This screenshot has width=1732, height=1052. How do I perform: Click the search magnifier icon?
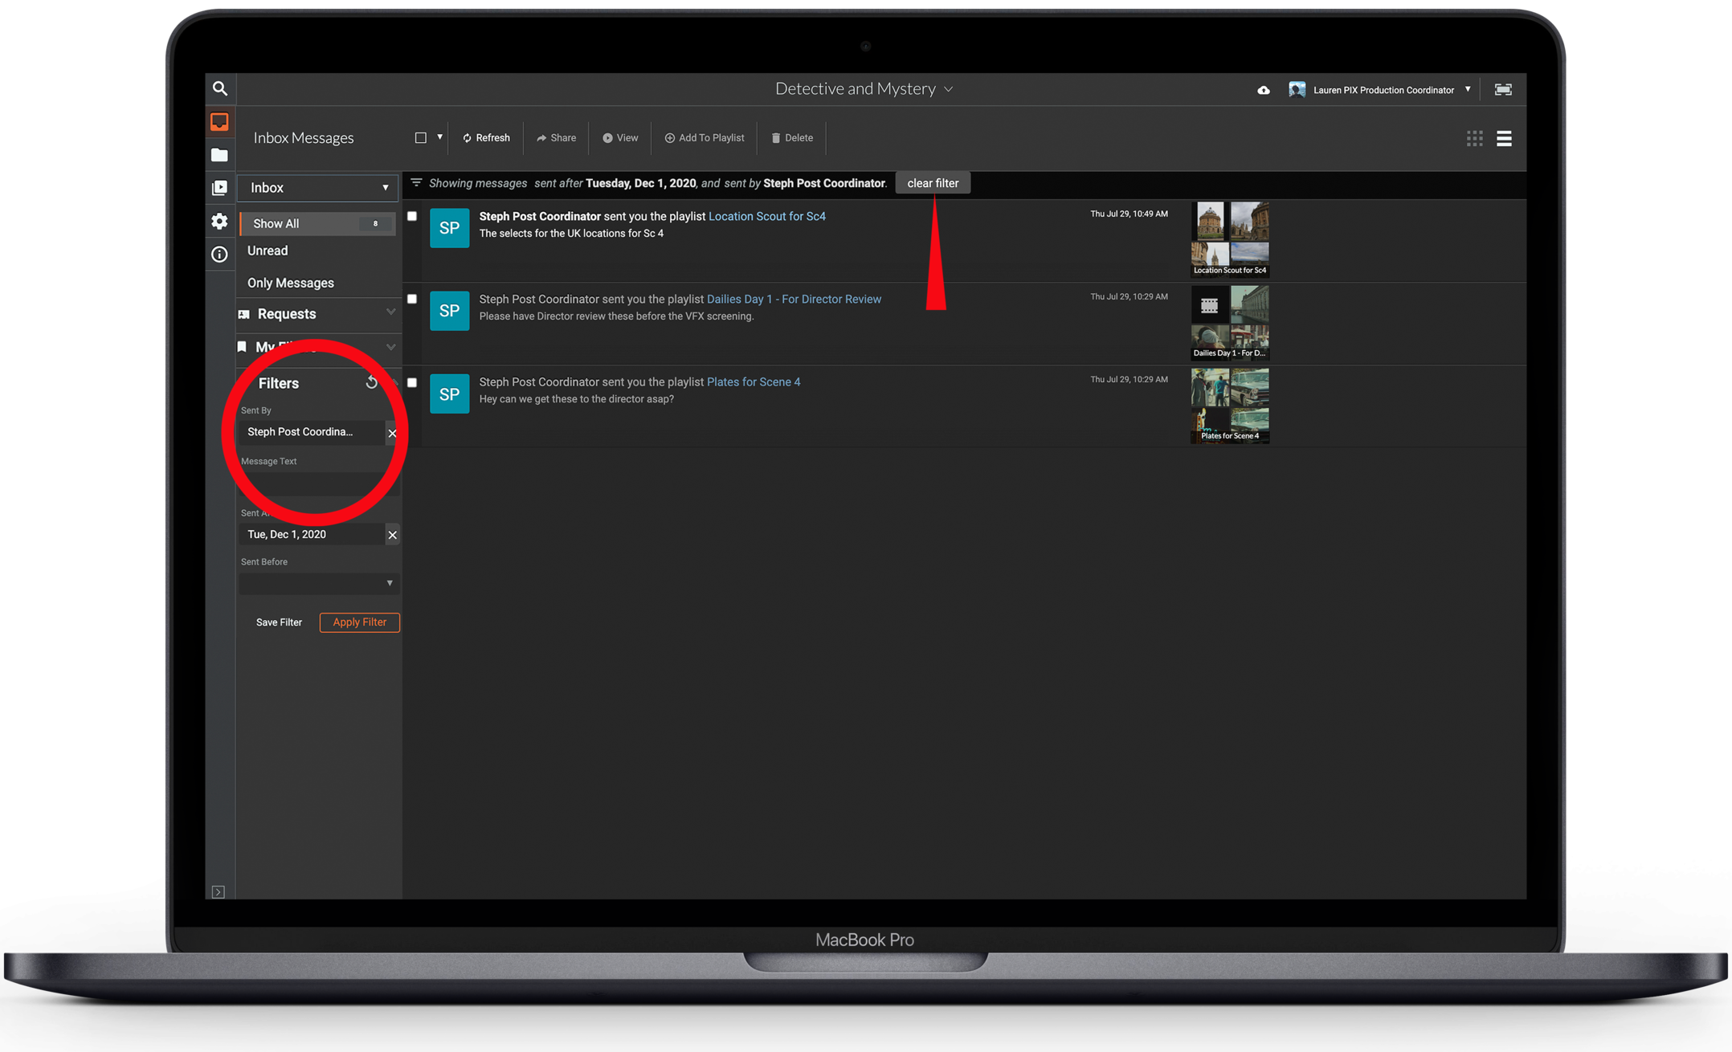coord(219,88)
